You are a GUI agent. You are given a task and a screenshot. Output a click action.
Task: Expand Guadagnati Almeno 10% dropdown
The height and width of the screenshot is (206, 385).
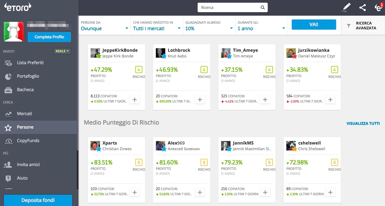[209, 26]
